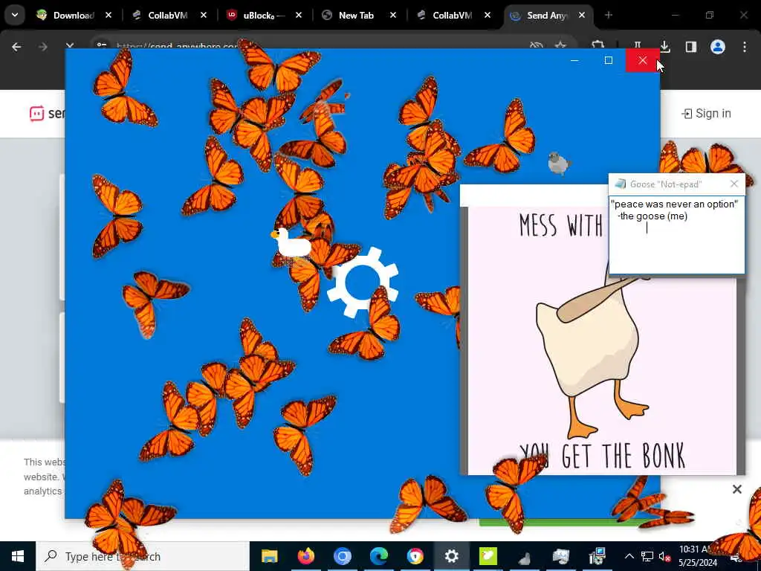The width and height of the screenshot is (761, 571).
Task: Close the New Tab tab
Action: pyautogui.click(x=392, y=15)
